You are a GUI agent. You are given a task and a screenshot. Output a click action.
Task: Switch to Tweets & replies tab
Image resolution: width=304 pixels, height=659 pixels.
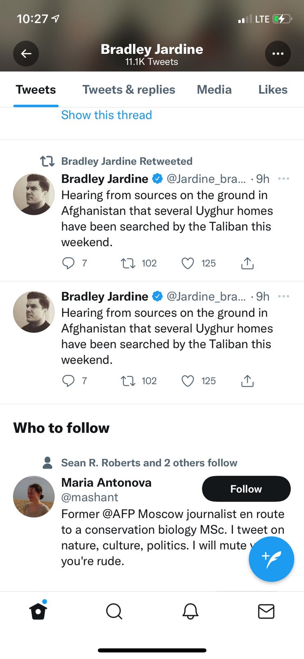pyautogui.click(x=129, y=90)
